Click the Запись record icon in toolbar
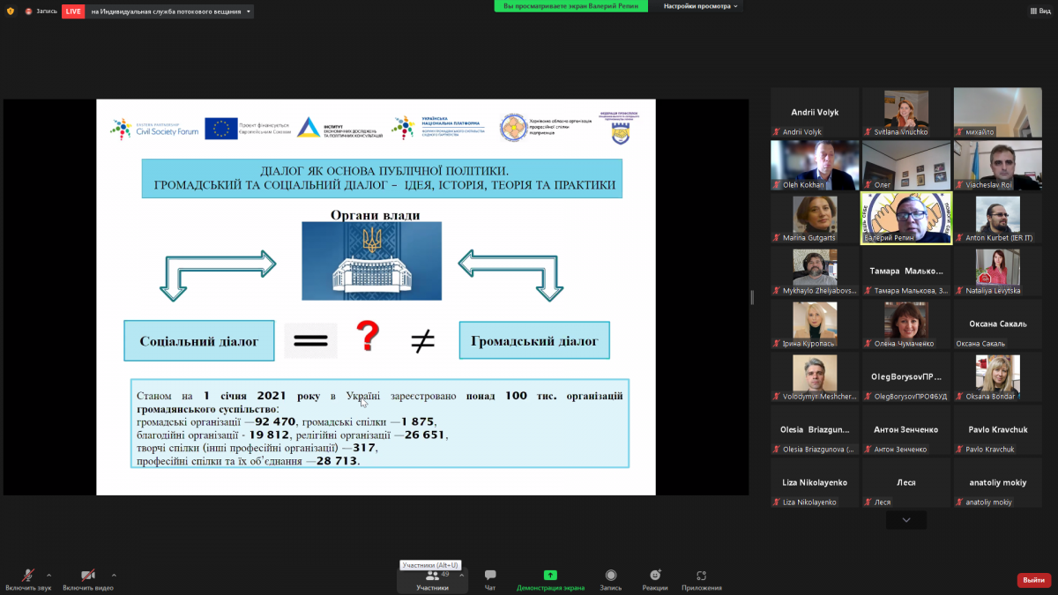The height and width of the screenshot is (595, 1058). (x=610, y=579)
